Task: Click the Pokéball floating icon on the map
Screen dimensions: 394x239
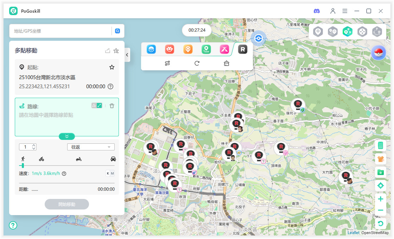Action: pos(379,53)
